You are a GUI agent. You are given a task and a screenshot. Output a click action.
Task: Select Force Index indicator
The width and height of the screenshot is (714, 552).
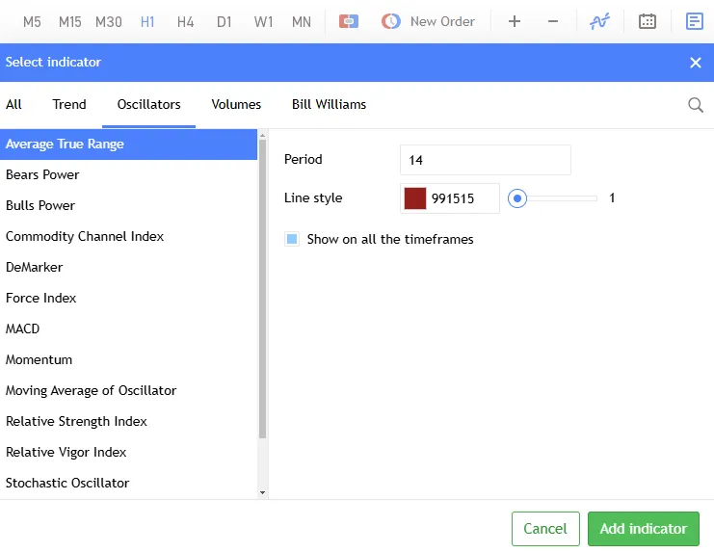click(x=128, y=298)
